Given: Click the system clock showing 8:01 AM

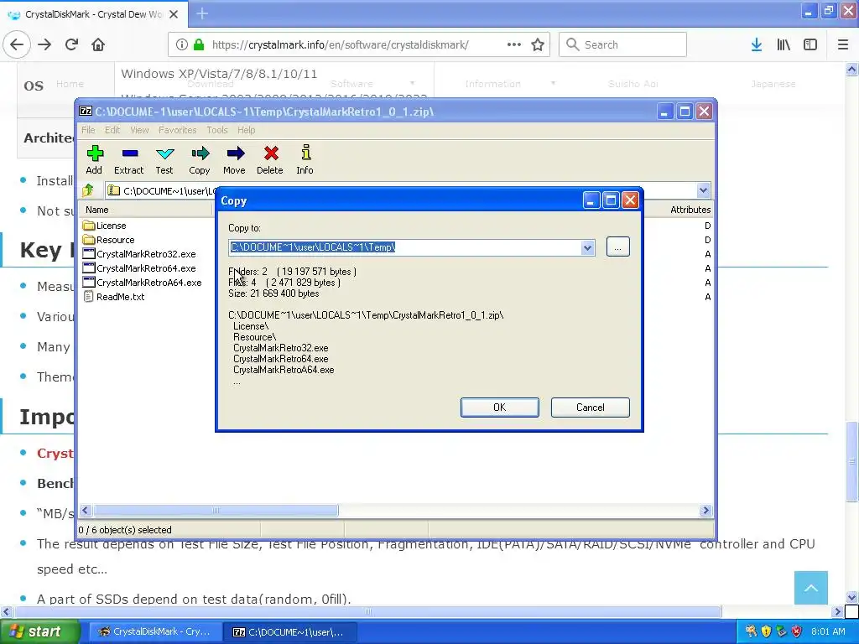Looking at the screenshot, I should pos(828,631).
